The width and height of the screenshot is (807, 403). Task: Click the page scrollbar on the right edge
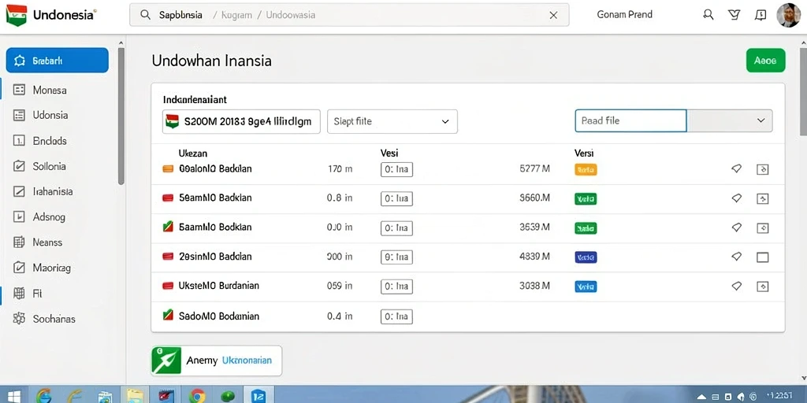[x=803, y=93]
